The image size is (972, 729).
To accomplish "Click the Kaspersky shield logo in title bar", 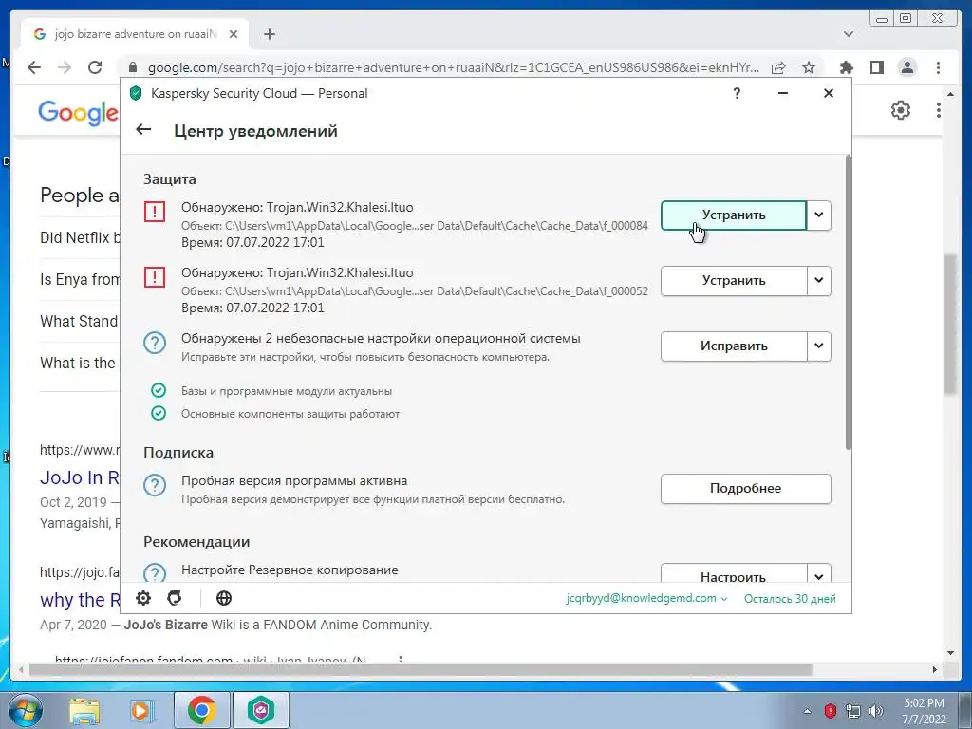I will tap(136, 93).
